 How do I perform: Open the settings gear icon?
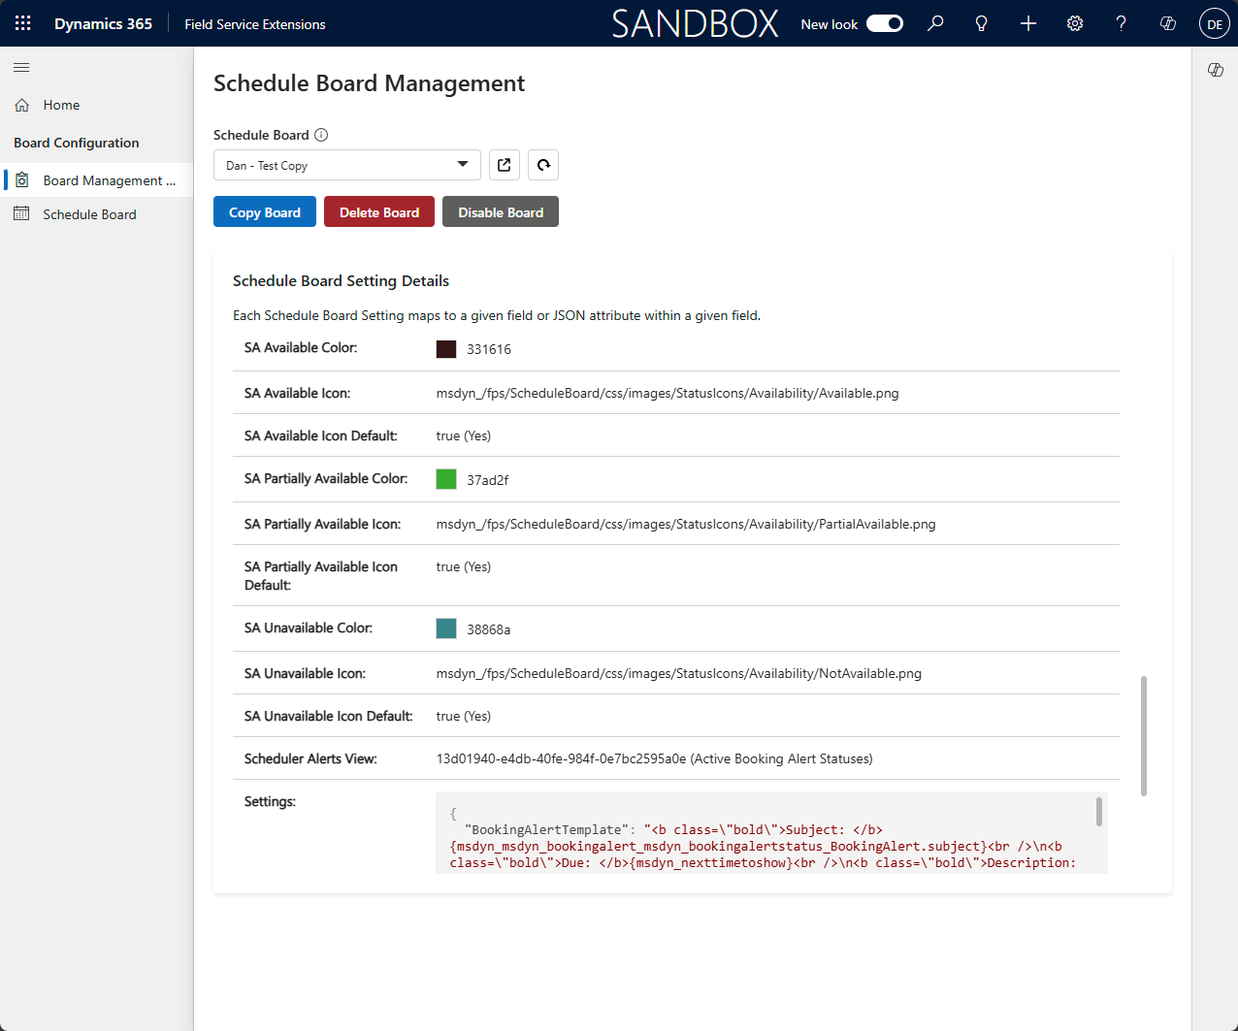[1075, 23]
